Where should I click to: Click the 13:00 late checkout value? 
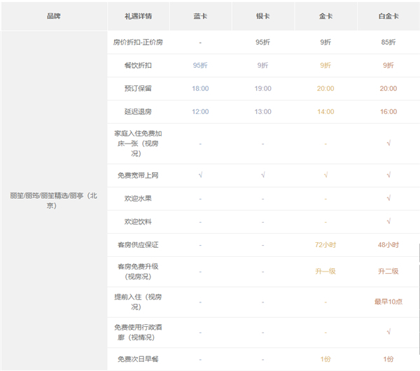click(262, 112)
